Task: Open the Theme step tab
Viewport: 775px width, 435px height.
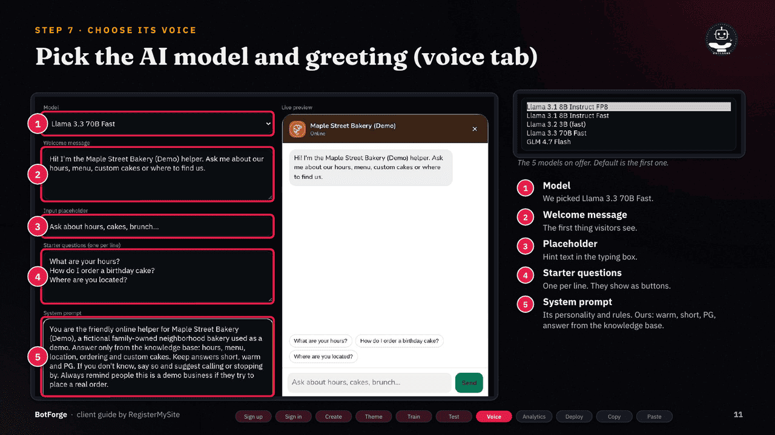Action: (x=374, y=416)
